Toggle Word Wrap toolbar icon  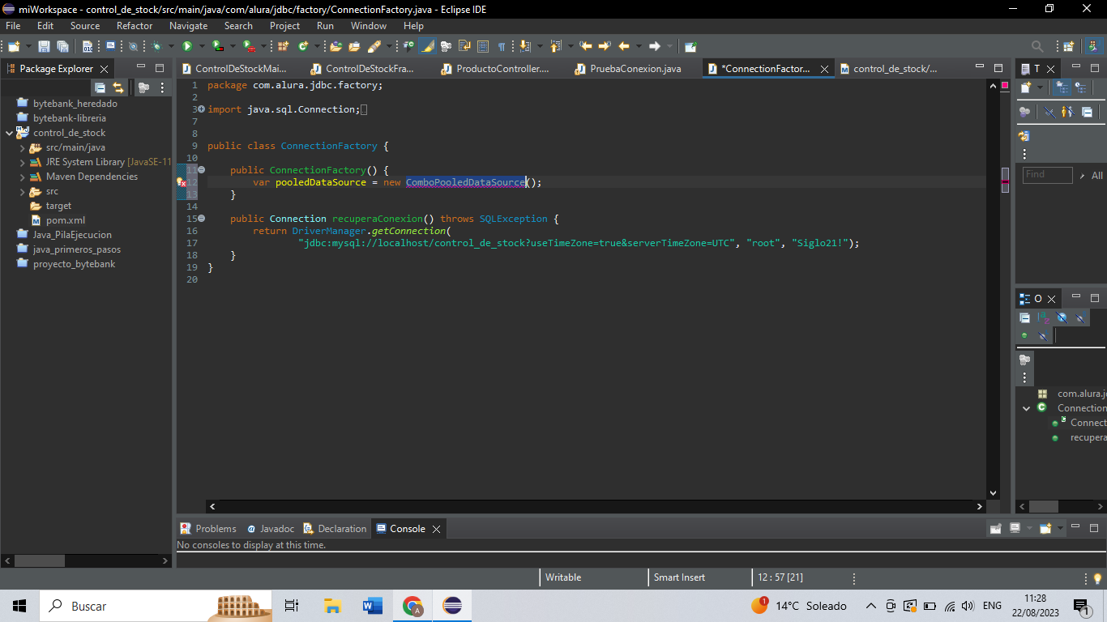[x=464, y=46]
